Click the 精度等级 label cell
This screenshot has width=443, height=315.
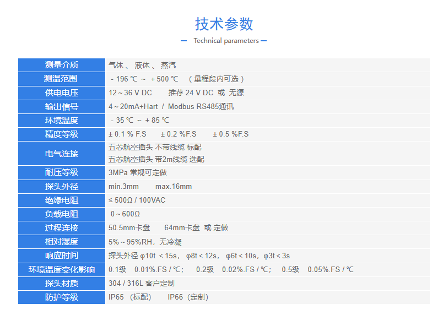(62, 134)
